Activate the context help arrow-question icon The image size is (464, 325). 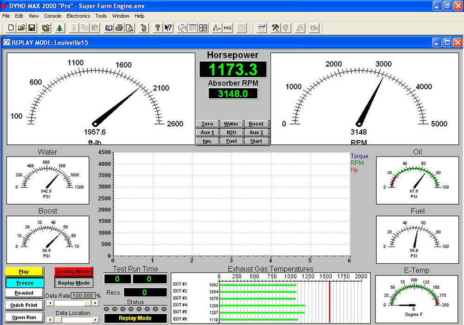click(x=168, y=28)
